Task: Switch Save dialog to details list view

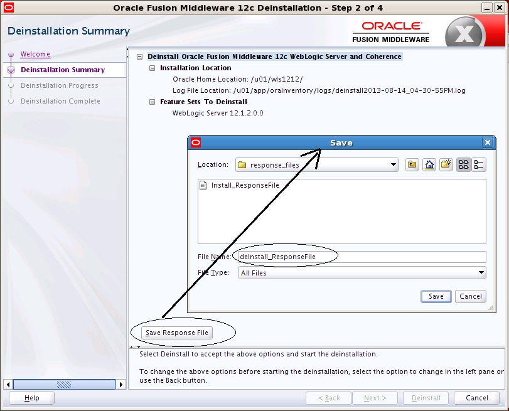Action: (478, 164)
